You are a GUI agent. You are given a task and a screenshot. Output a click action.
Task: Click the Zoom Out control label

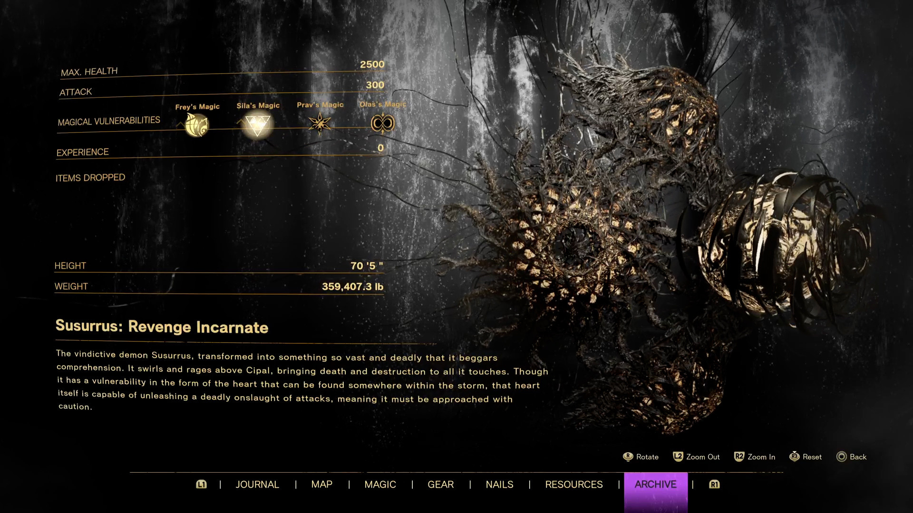pos(703,457)
